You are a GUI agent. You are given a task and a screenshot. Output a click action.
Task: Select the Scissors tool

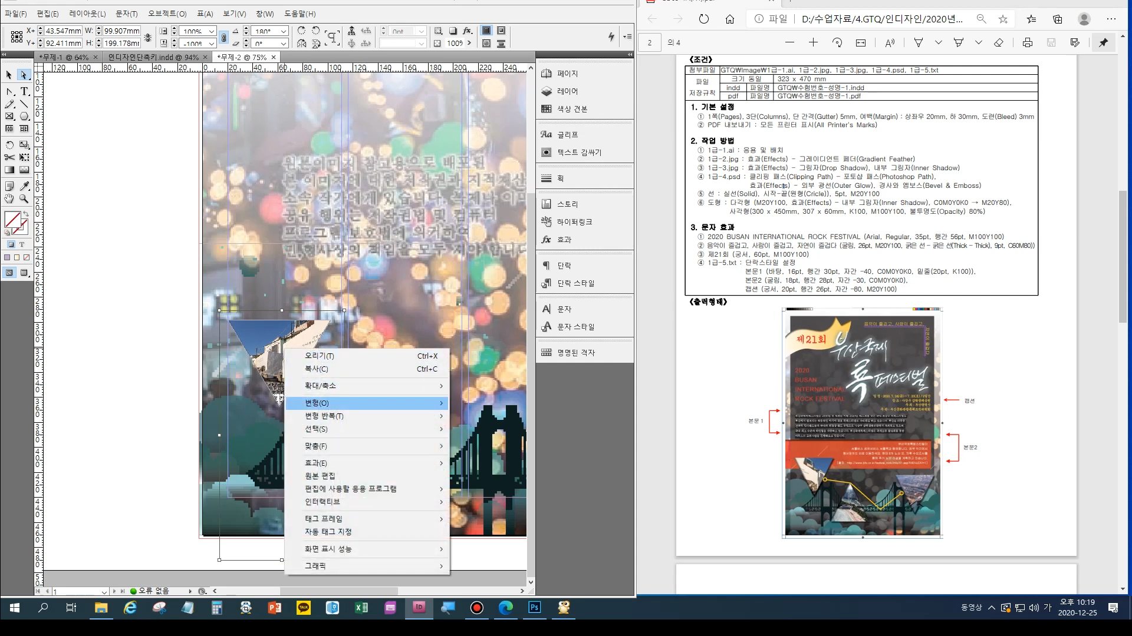click(9, 157)
